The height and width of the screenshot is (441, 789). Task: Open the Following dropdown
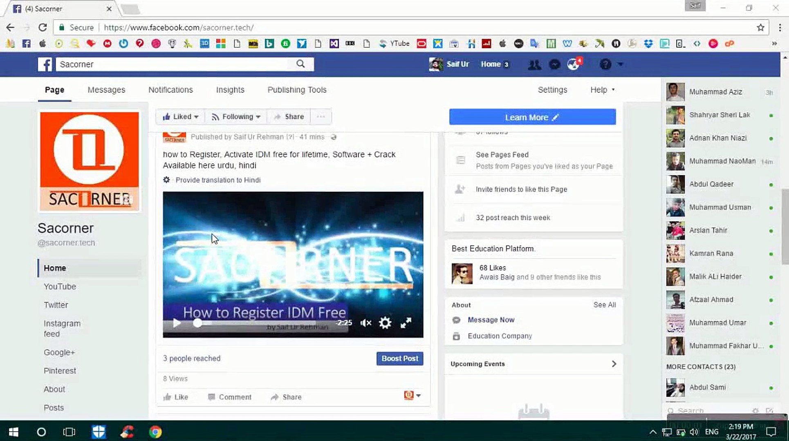tap(236, 116)
